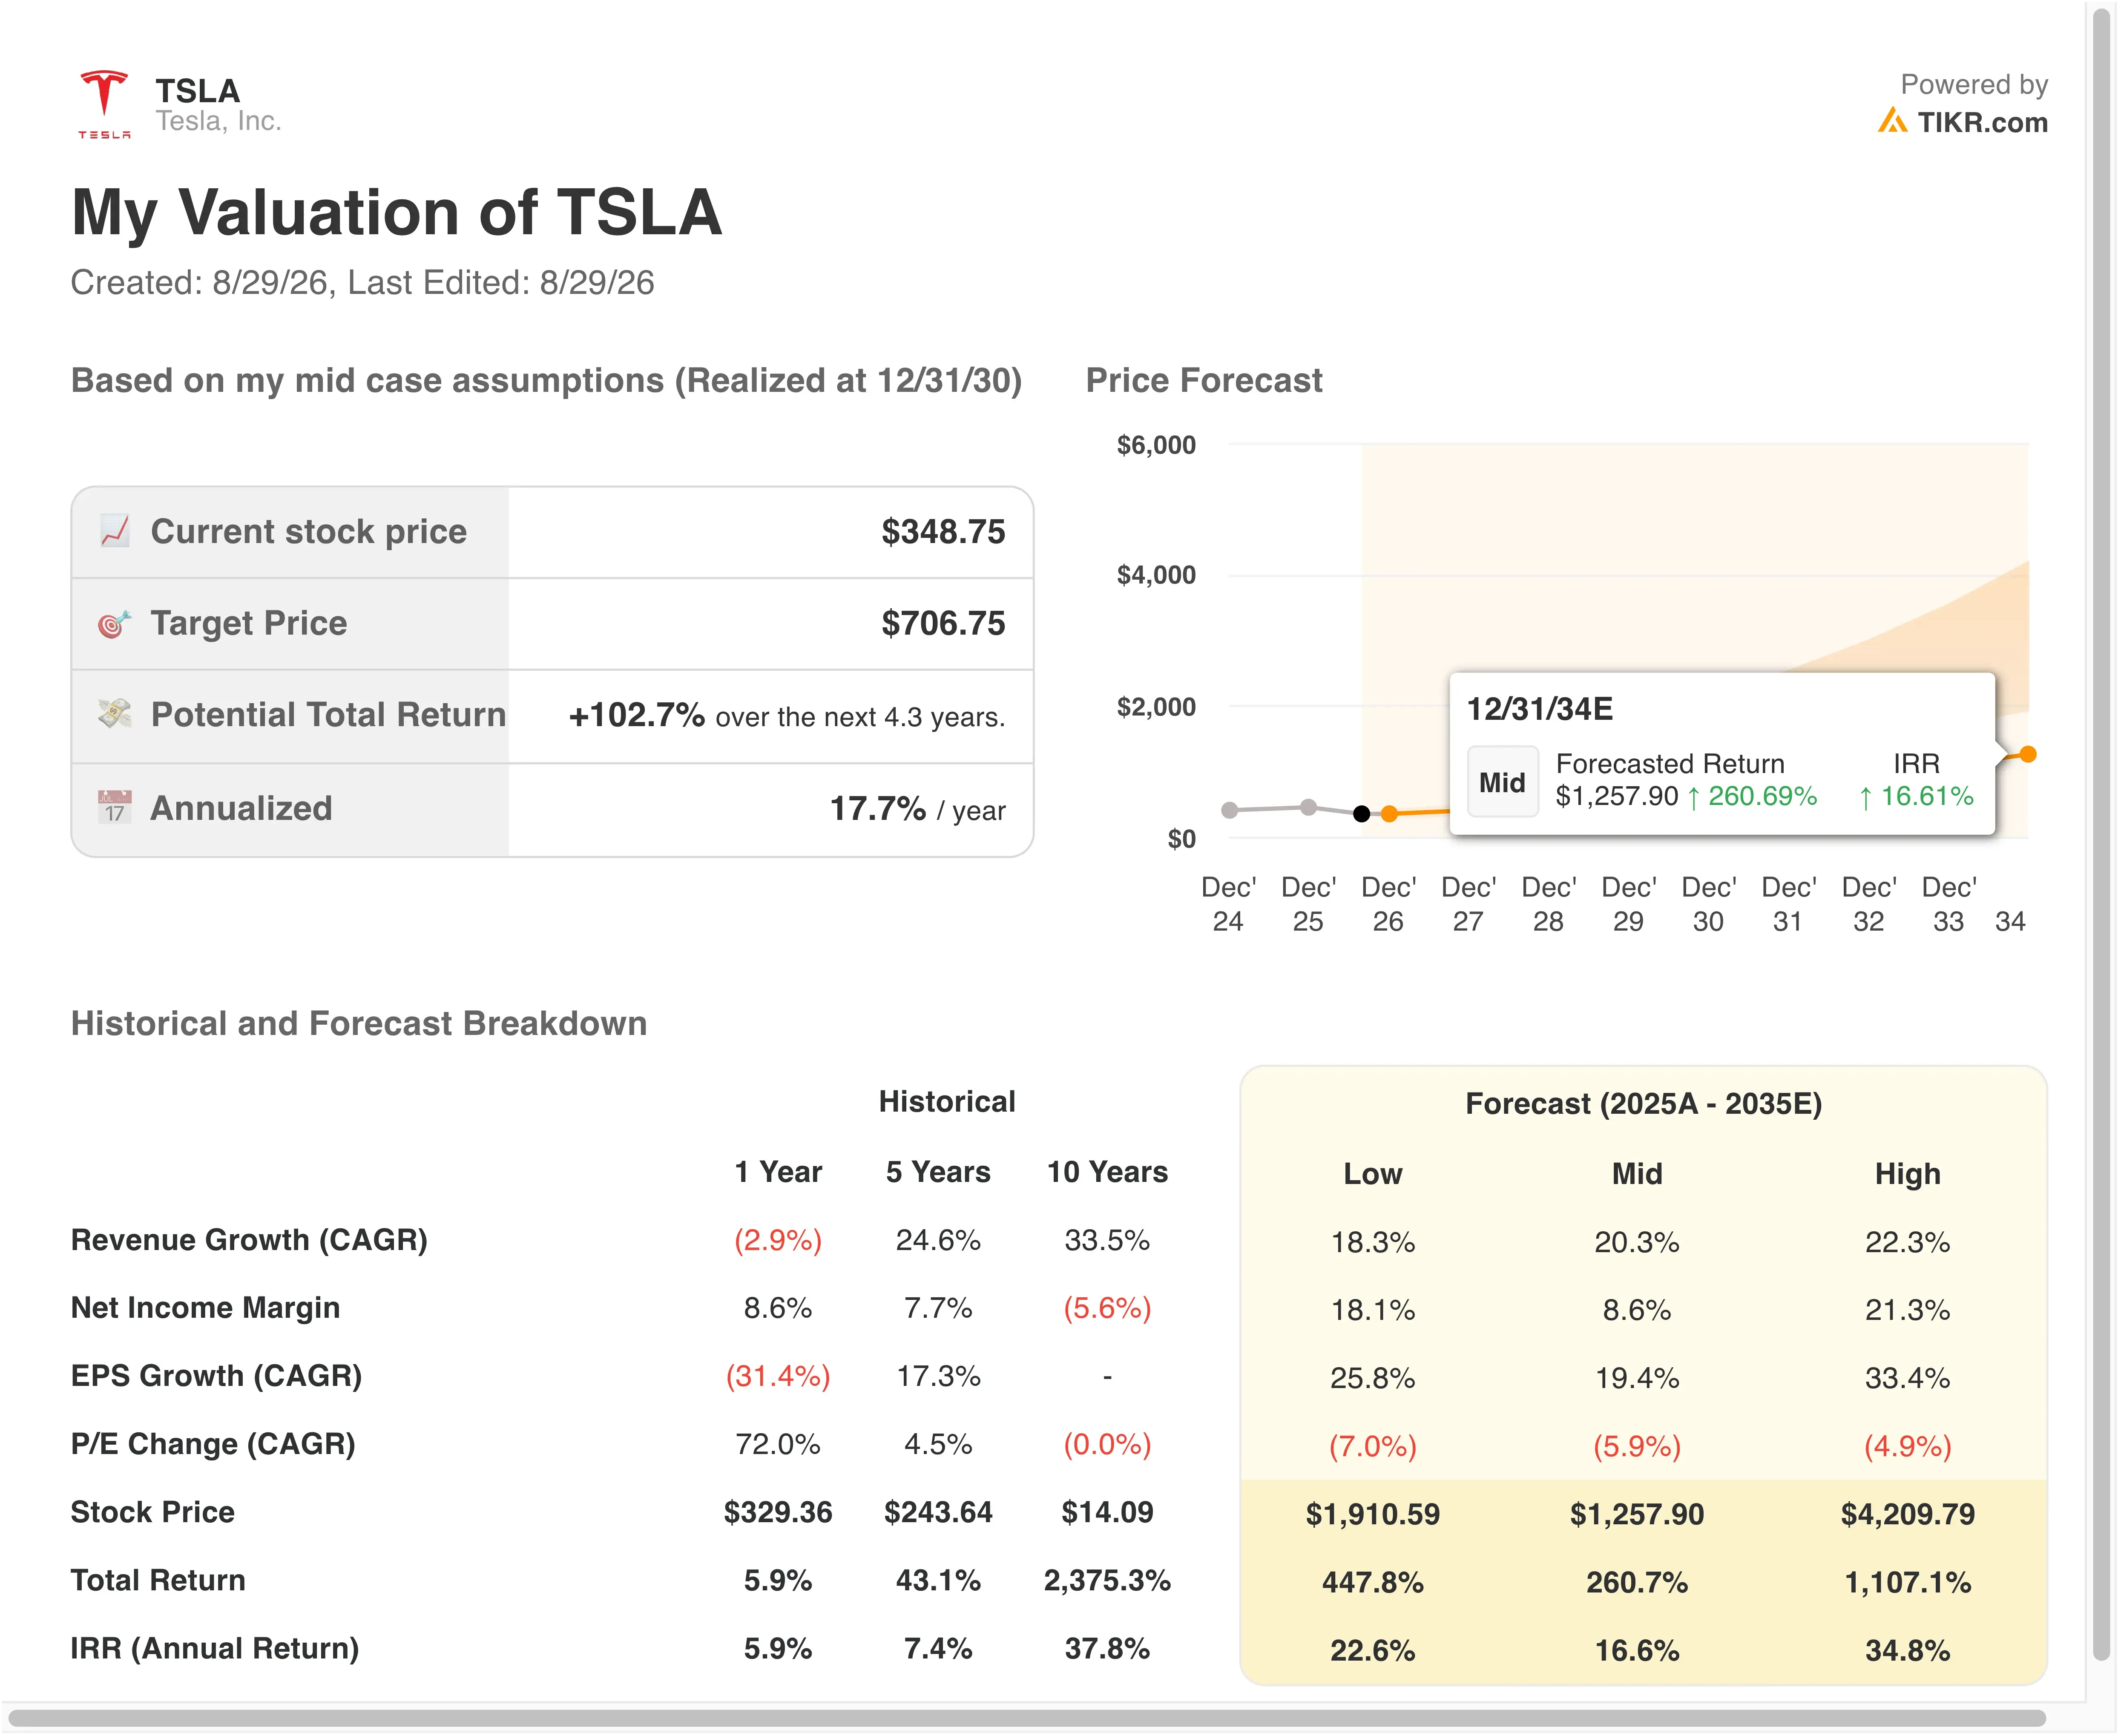Click the Mid badge in chart tooltip
Viewport: 2118px width, 1736px height.
[1502, 782]
